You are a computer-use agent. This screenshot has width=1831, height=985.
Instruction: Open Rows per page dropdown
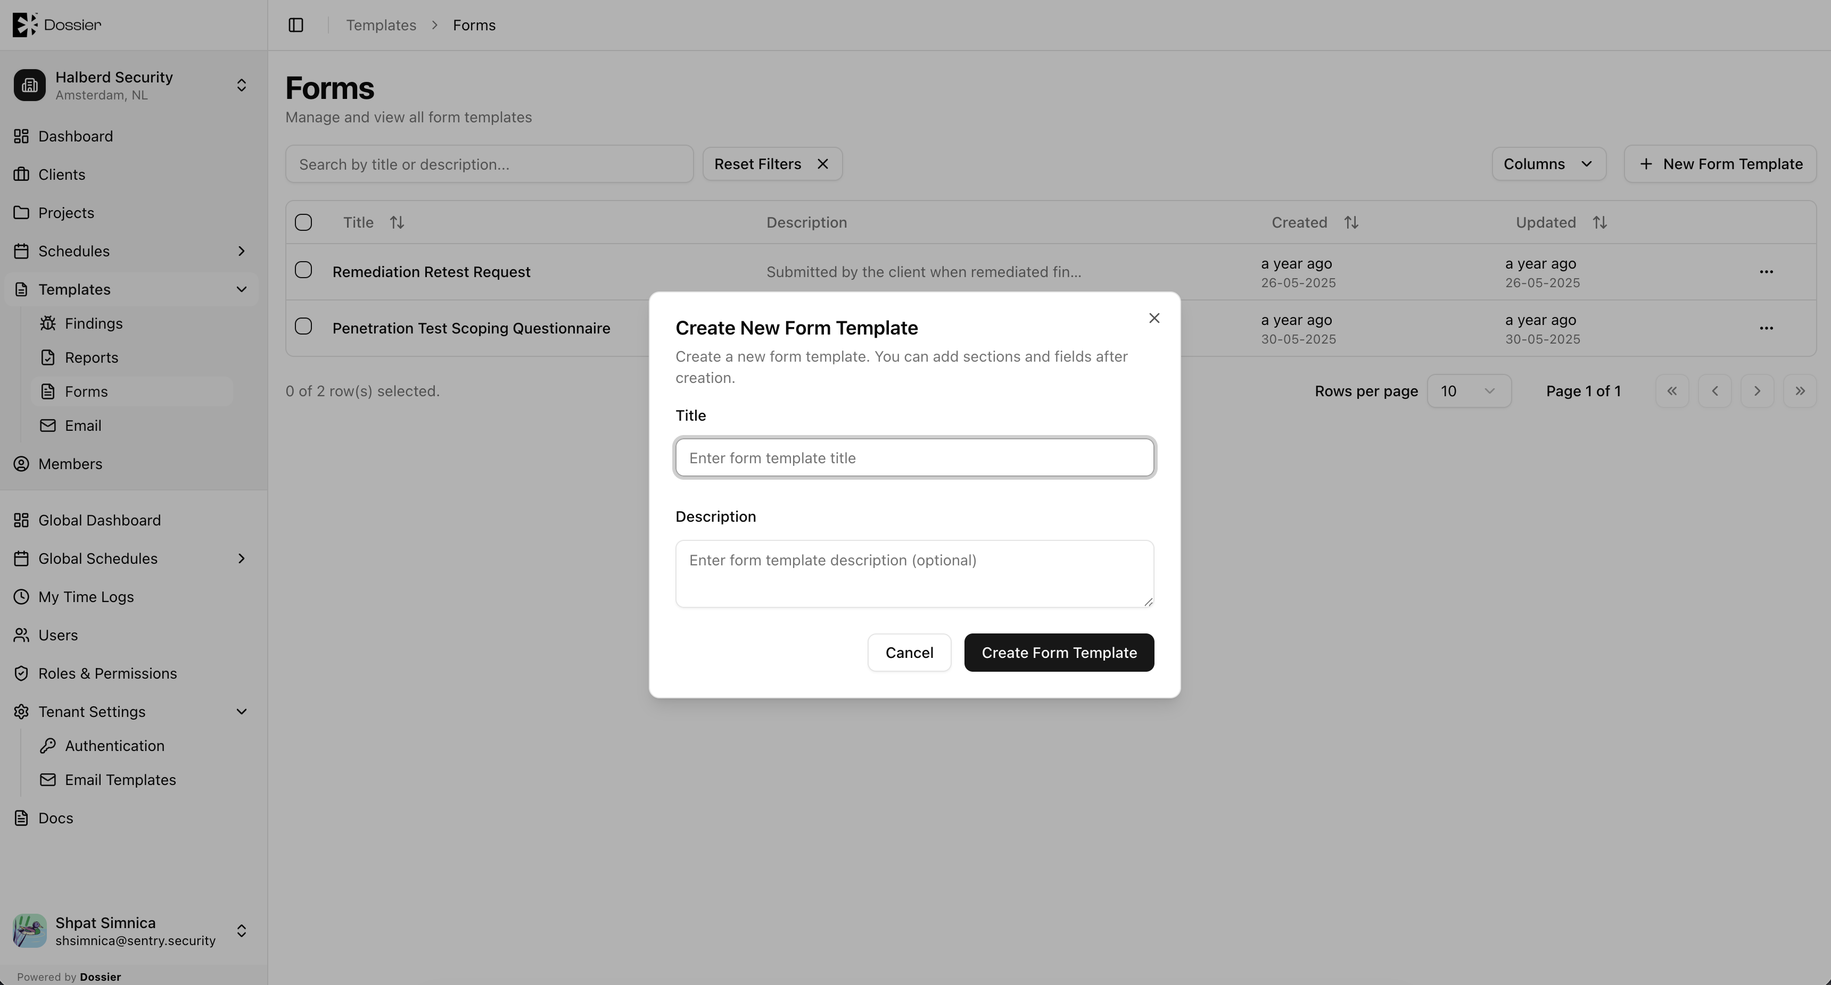tap(1469, 391)
